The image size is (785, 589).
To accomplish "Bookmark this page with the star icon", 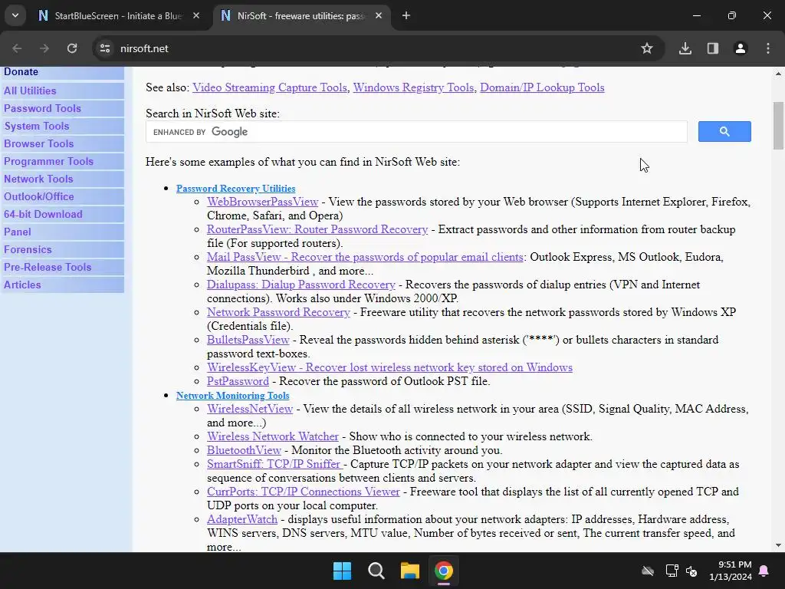I will [x=647, y=48].
